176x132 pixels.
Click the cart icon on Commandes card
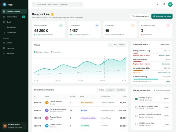[97, 25]
